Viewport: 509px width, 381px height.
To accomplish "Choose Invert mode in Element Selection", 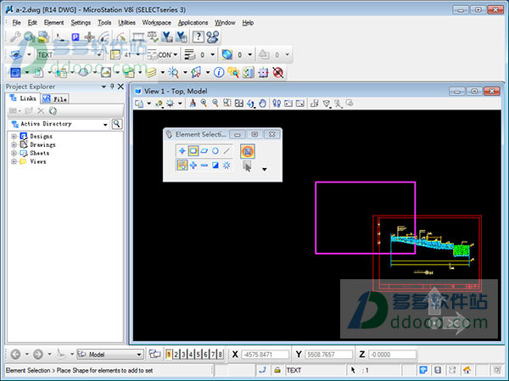I will pyautogui.click(x=215, y=165).
